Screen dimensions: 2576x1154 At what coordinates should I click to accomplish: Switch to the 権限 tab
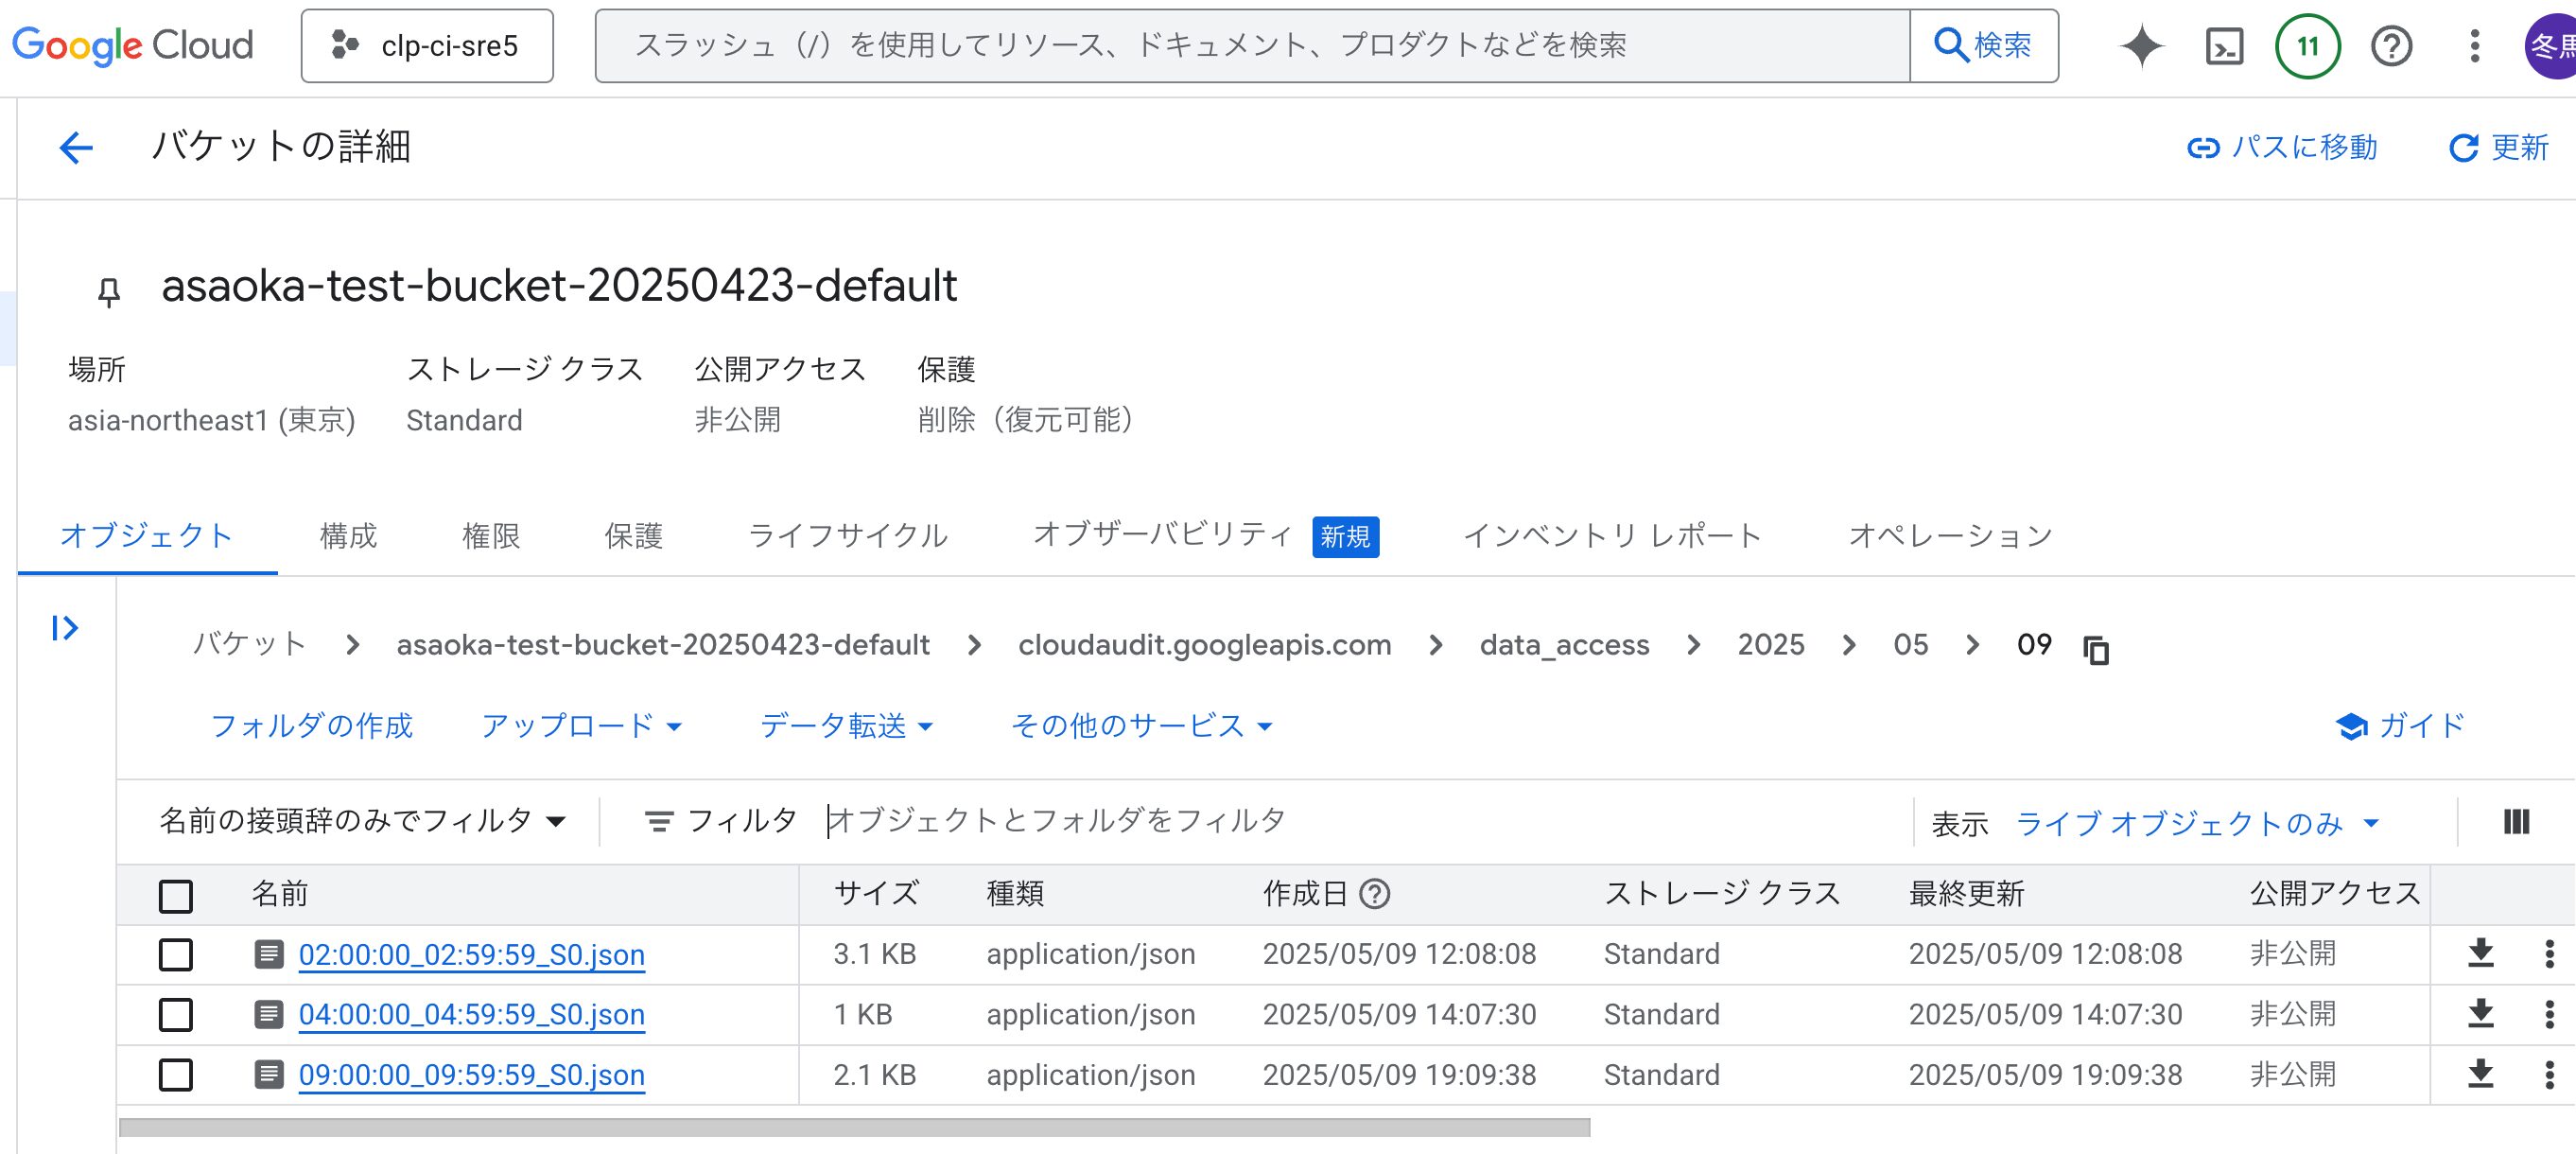(x=491, y=536)
